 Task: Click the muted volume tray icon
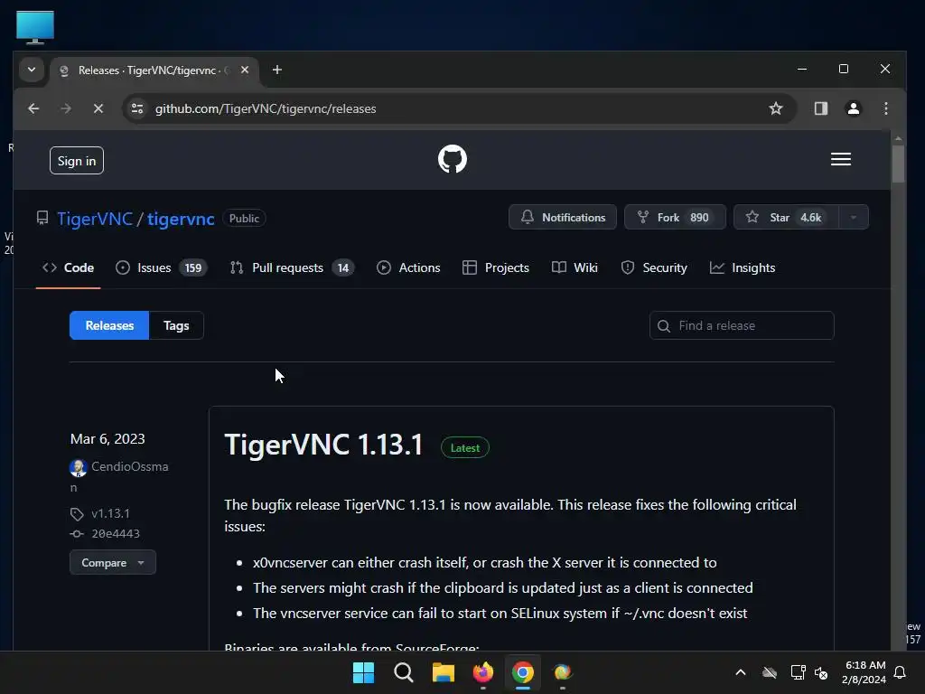point(820,672)
